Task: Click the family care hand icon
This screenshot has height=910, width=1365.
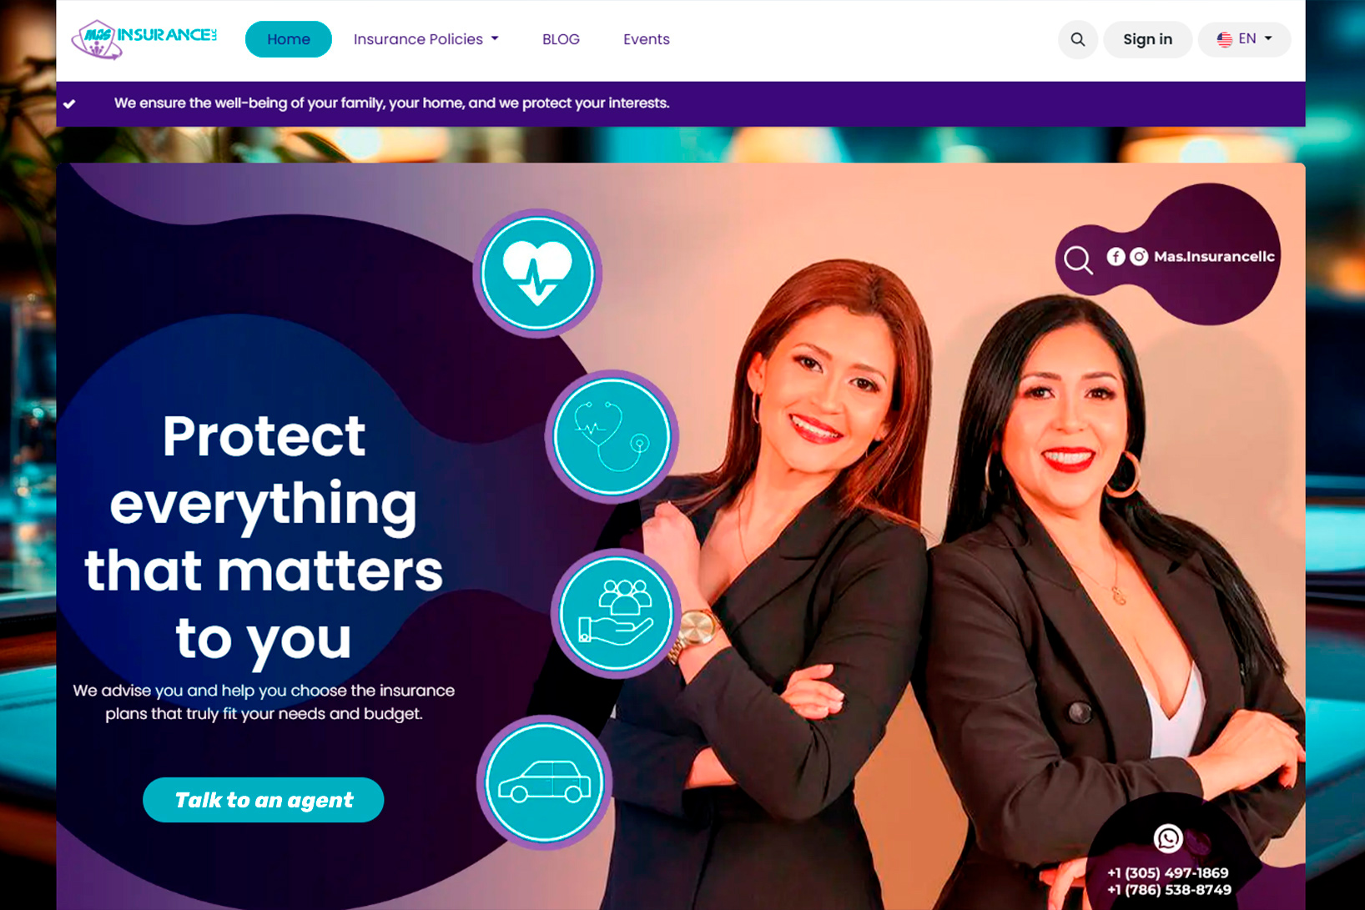Action: coord(616,613)
